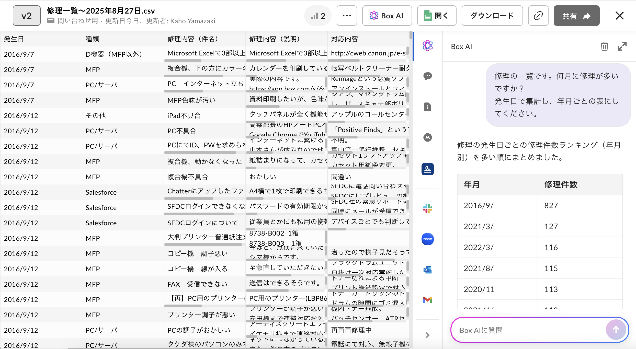
Task: Open the Zoom integration icon
Action: 427,239
